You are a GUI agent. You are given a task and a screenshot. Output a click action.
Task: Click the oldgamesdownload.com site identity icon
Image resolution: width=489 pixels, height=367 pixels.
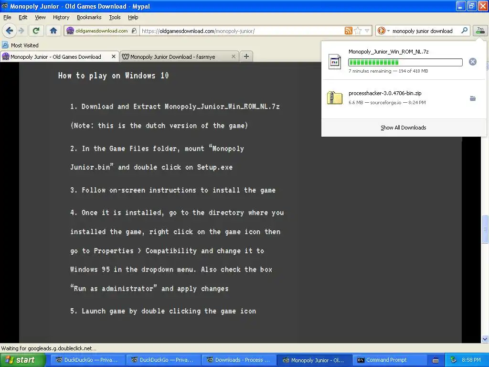(70, 31)
